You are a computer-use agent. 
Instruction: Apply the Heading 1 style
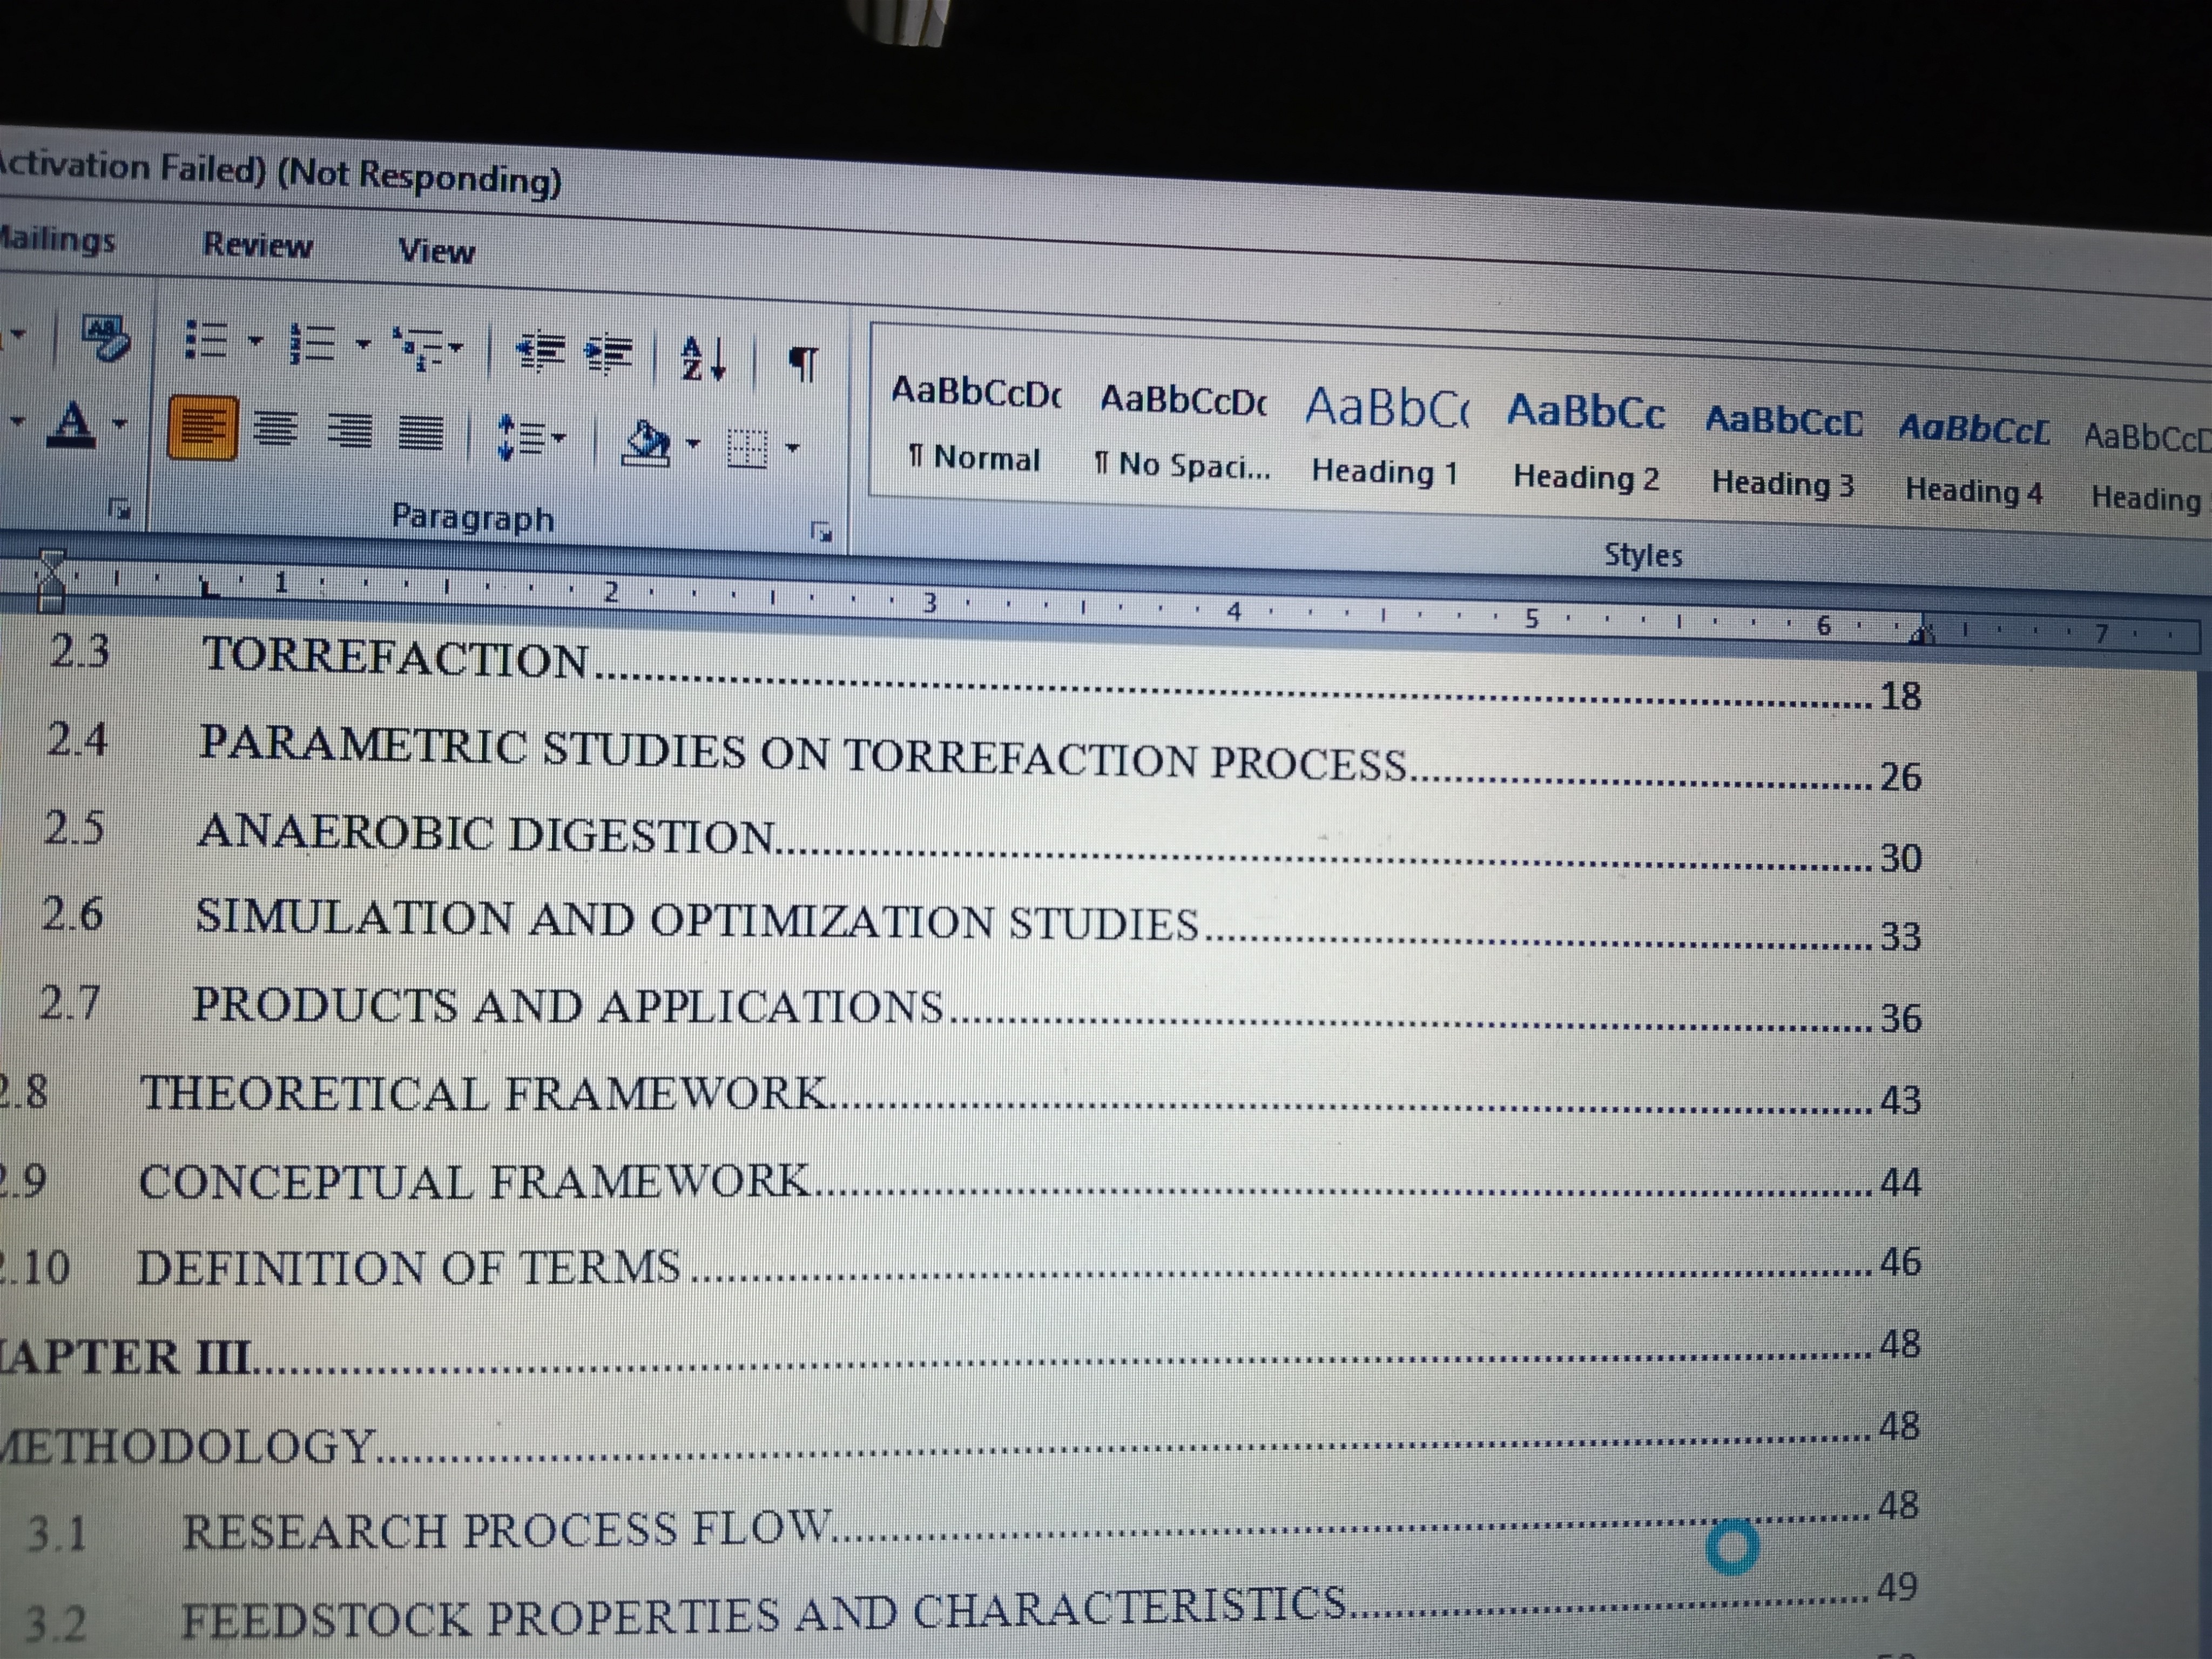1386,438
